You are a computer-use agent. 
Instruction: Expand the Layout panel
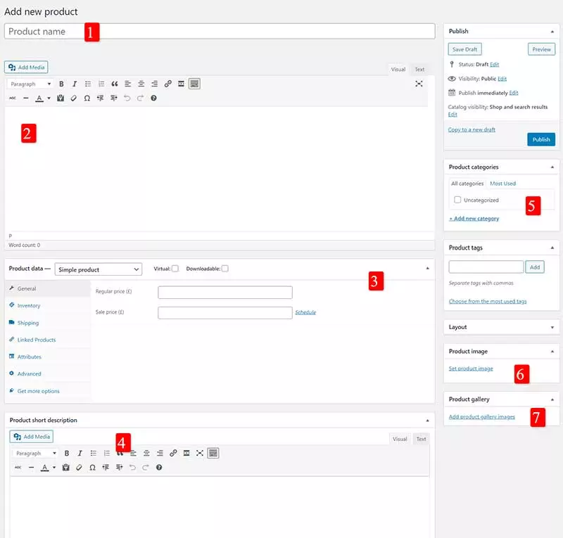tap(552, 327)
